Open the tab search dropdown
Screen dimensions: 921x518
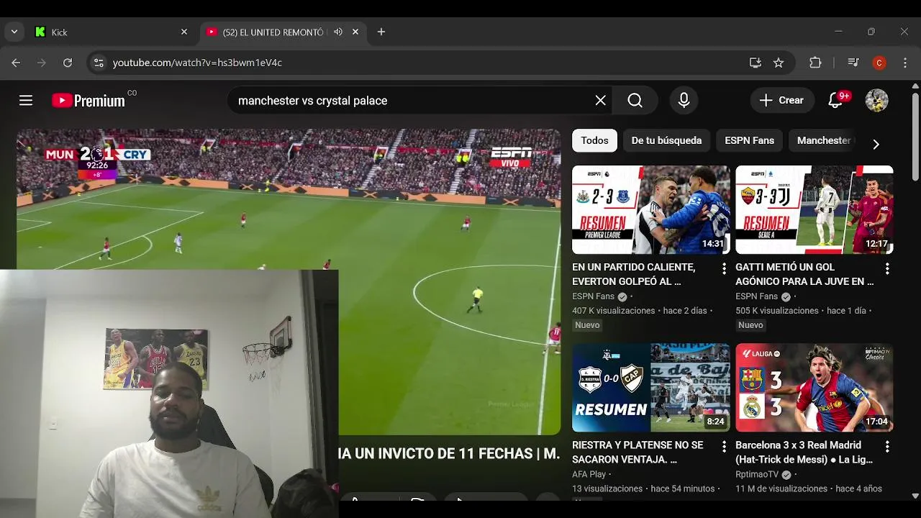[x=14, y=32]
